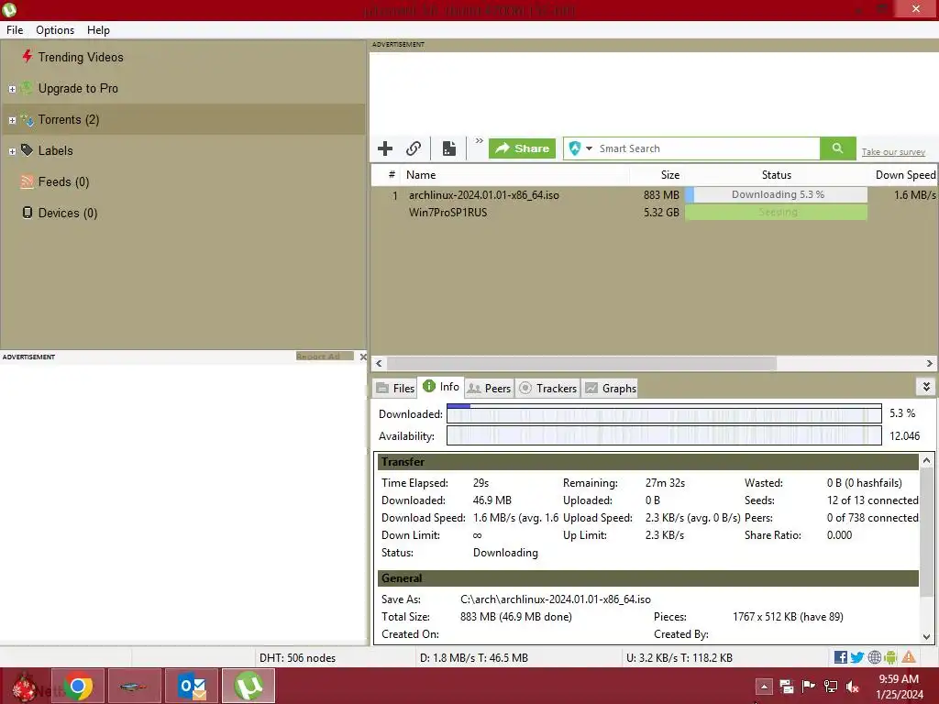
Task: Click the upload speed status bar entry
Action: 679,657
